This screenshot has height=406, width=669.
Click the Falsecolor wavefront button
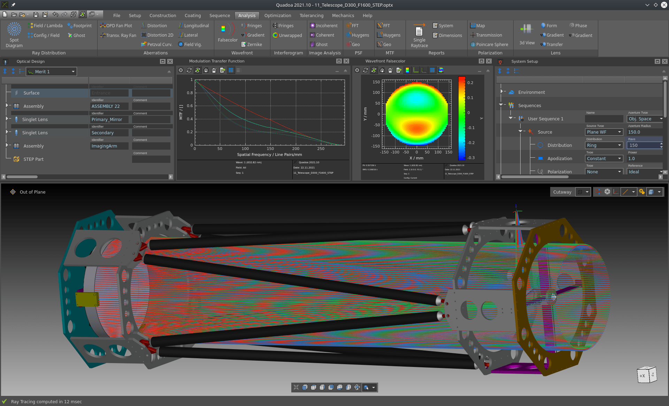227,33
